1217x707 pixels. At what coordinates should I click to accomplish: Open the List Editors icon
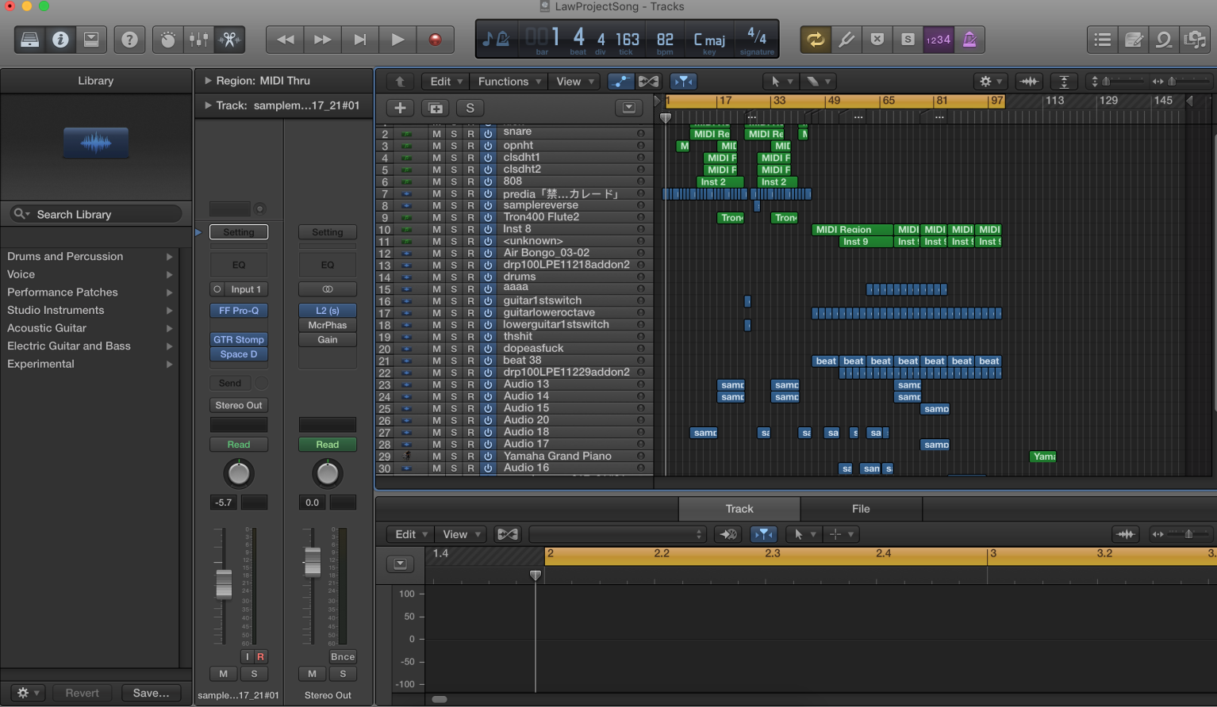(x=1103, y=40)
